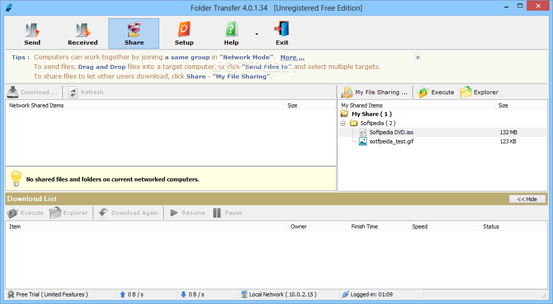Collapse the Softpedia folder node
This screenshot has width=553, height=304.
click(343, 123)
